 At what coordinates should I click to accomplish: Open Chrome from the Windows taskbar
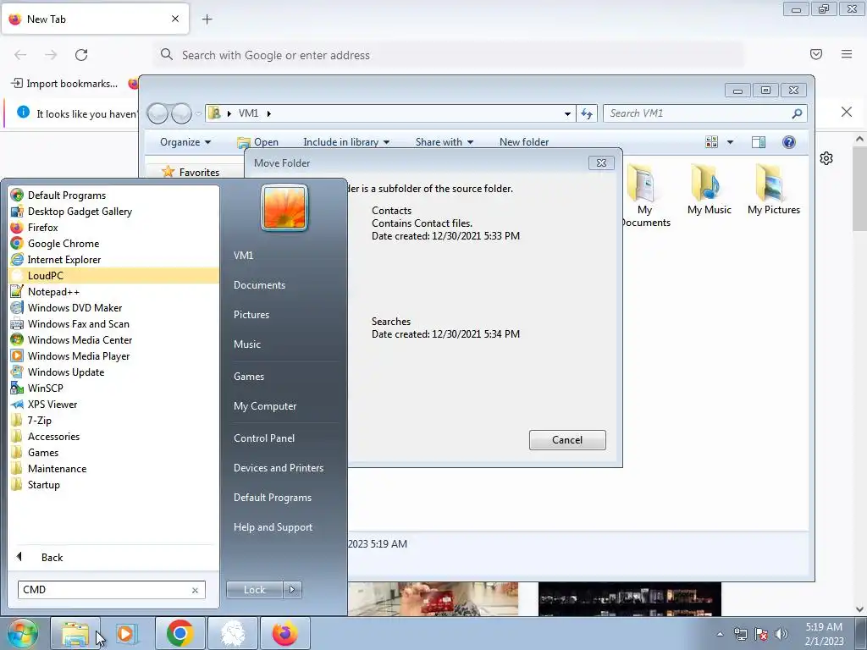click(x=179, y=633)
